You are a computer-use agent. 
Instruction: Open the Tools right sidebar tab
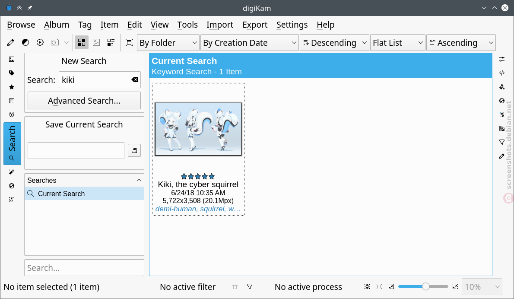tap(502, 156)
